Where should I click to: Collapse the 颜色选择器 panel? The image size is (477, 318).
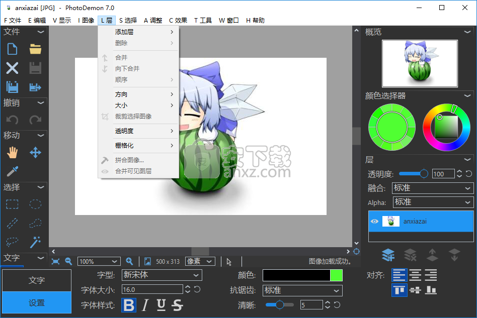tap(467, 95)
